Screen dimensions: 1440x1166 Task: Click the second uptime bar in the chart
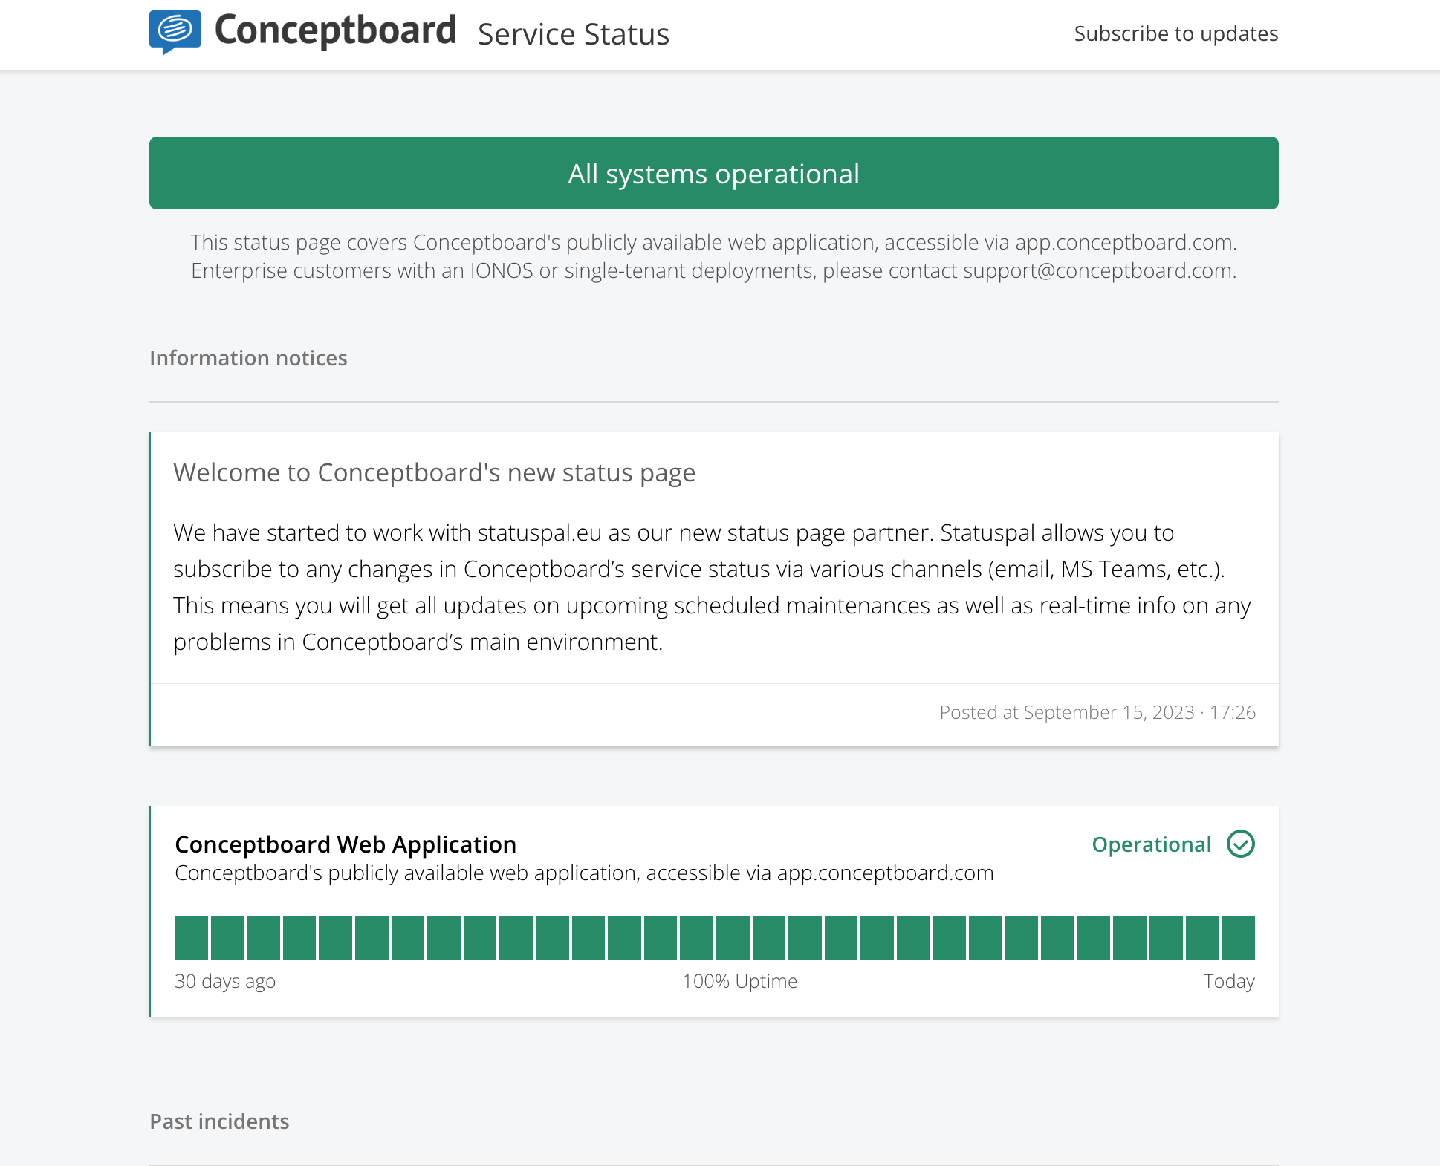[x=227, y=938]
